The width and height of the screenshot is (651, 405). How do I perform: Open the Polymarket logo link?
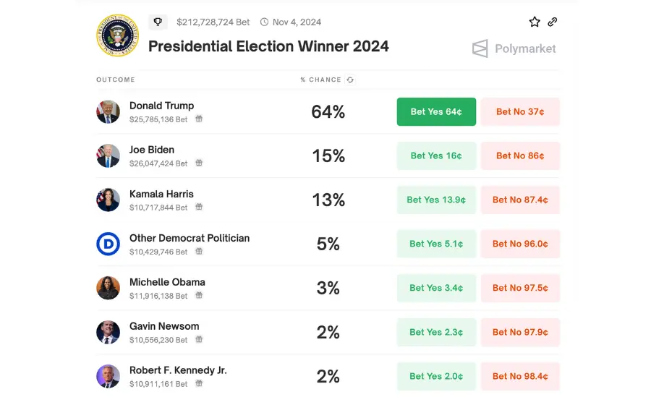pos(514,48)
